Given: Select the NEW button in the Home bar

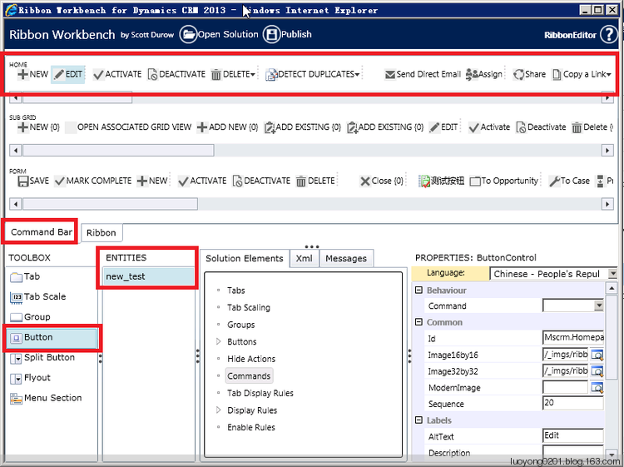Looking at the screenshot, I should point(33,74).
